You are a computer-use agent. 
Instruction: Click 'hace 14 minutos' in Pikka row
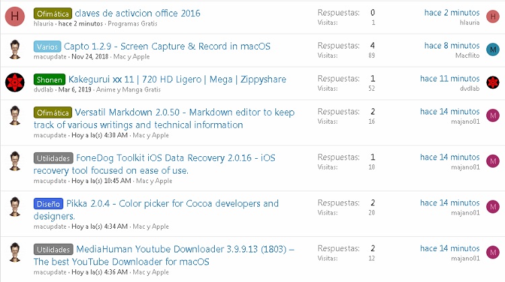[450, 203]
